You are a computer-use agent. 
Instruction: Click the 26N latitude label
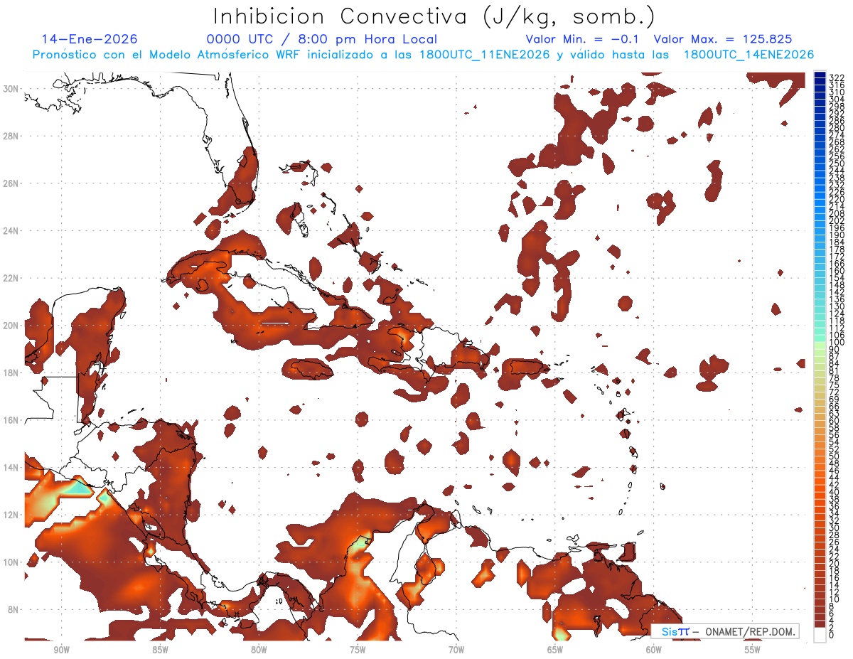11,183
